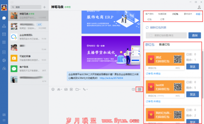Viewport: 204px width, 124px height.
Task: Click the plus button beside the search box
Action: [x=45, y=7]
